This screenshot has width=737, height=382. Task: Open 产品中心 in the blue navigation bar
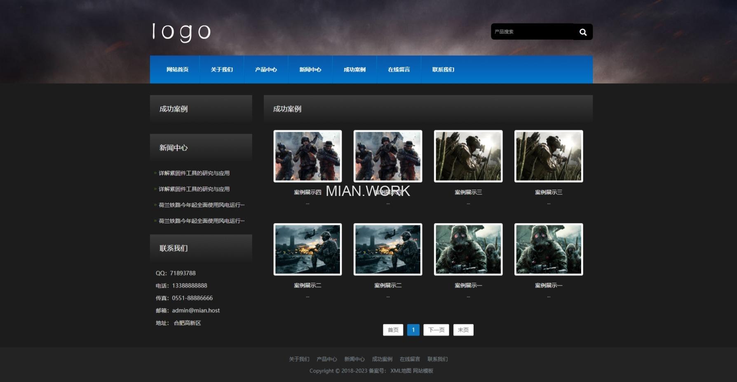point(266,70)
